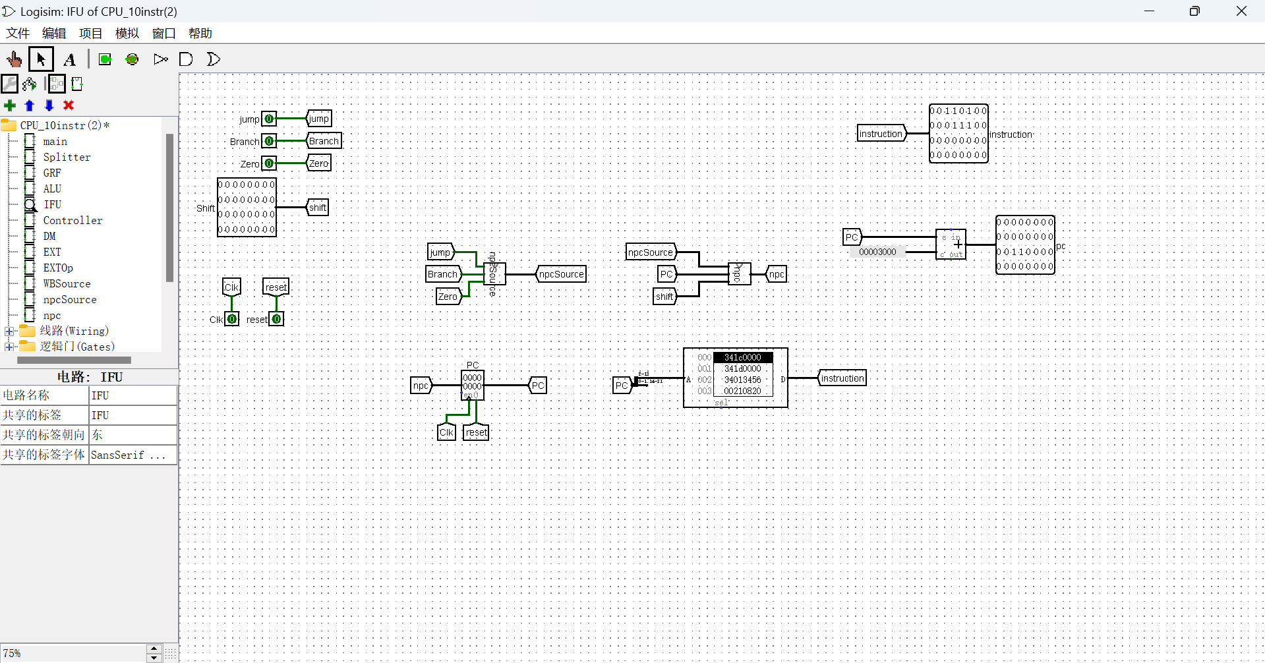The image size is (1265, 663).
Task: Select the PC register component
Action: click(473, 386)
